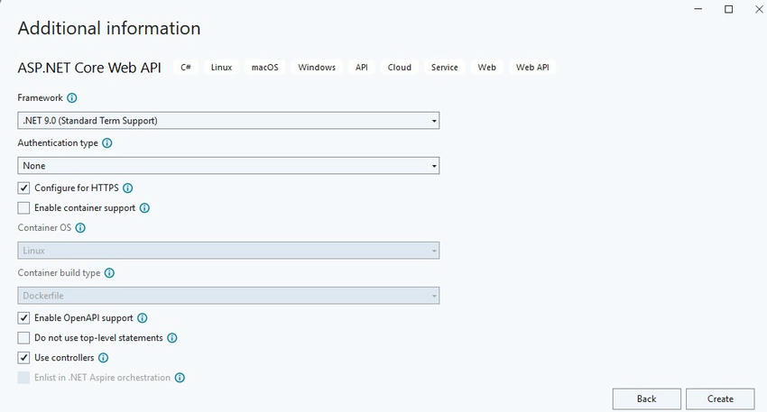Click the Web API tag label
This screenshot has width=767, height=412.
coord(532,68)
